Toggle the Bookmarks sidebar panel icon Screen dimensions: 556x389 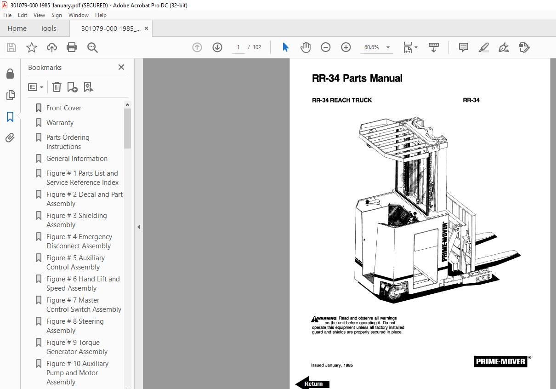tap(10, 117)
